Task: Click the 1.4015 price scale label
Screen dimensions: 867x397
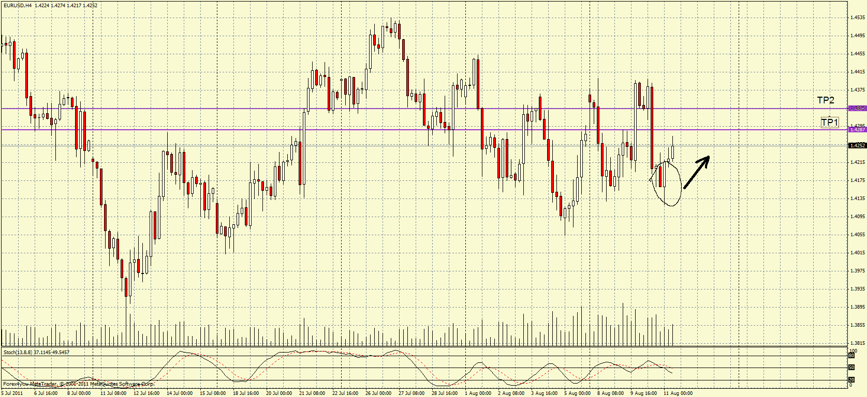Action: pos(858,253)
